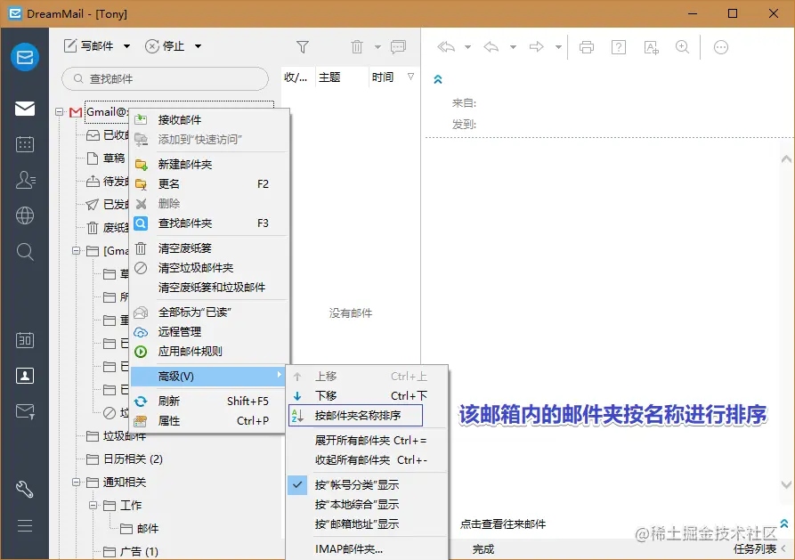Viewport: 795px width, 560px height.
Task: Open the contact card sidebar icon
Action: [25, 376]
